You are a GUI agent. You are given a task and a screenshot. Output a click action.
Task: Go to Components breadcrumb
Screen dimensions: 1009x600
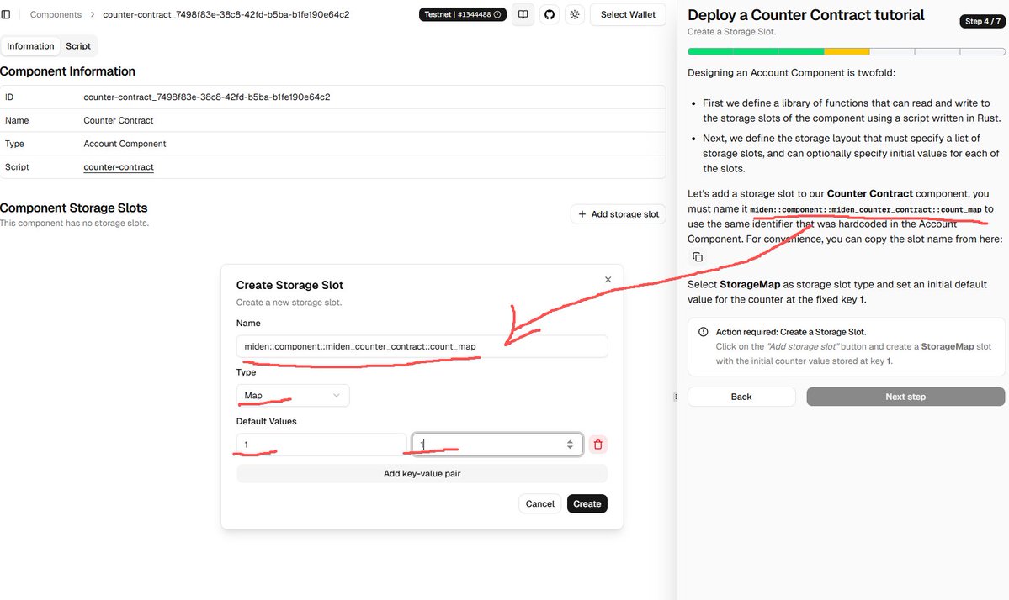[56, 14]
